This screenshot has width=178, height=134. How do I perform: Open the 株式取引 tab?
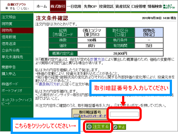coord(58,6)
